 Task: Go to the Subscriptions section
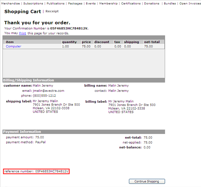33,4
